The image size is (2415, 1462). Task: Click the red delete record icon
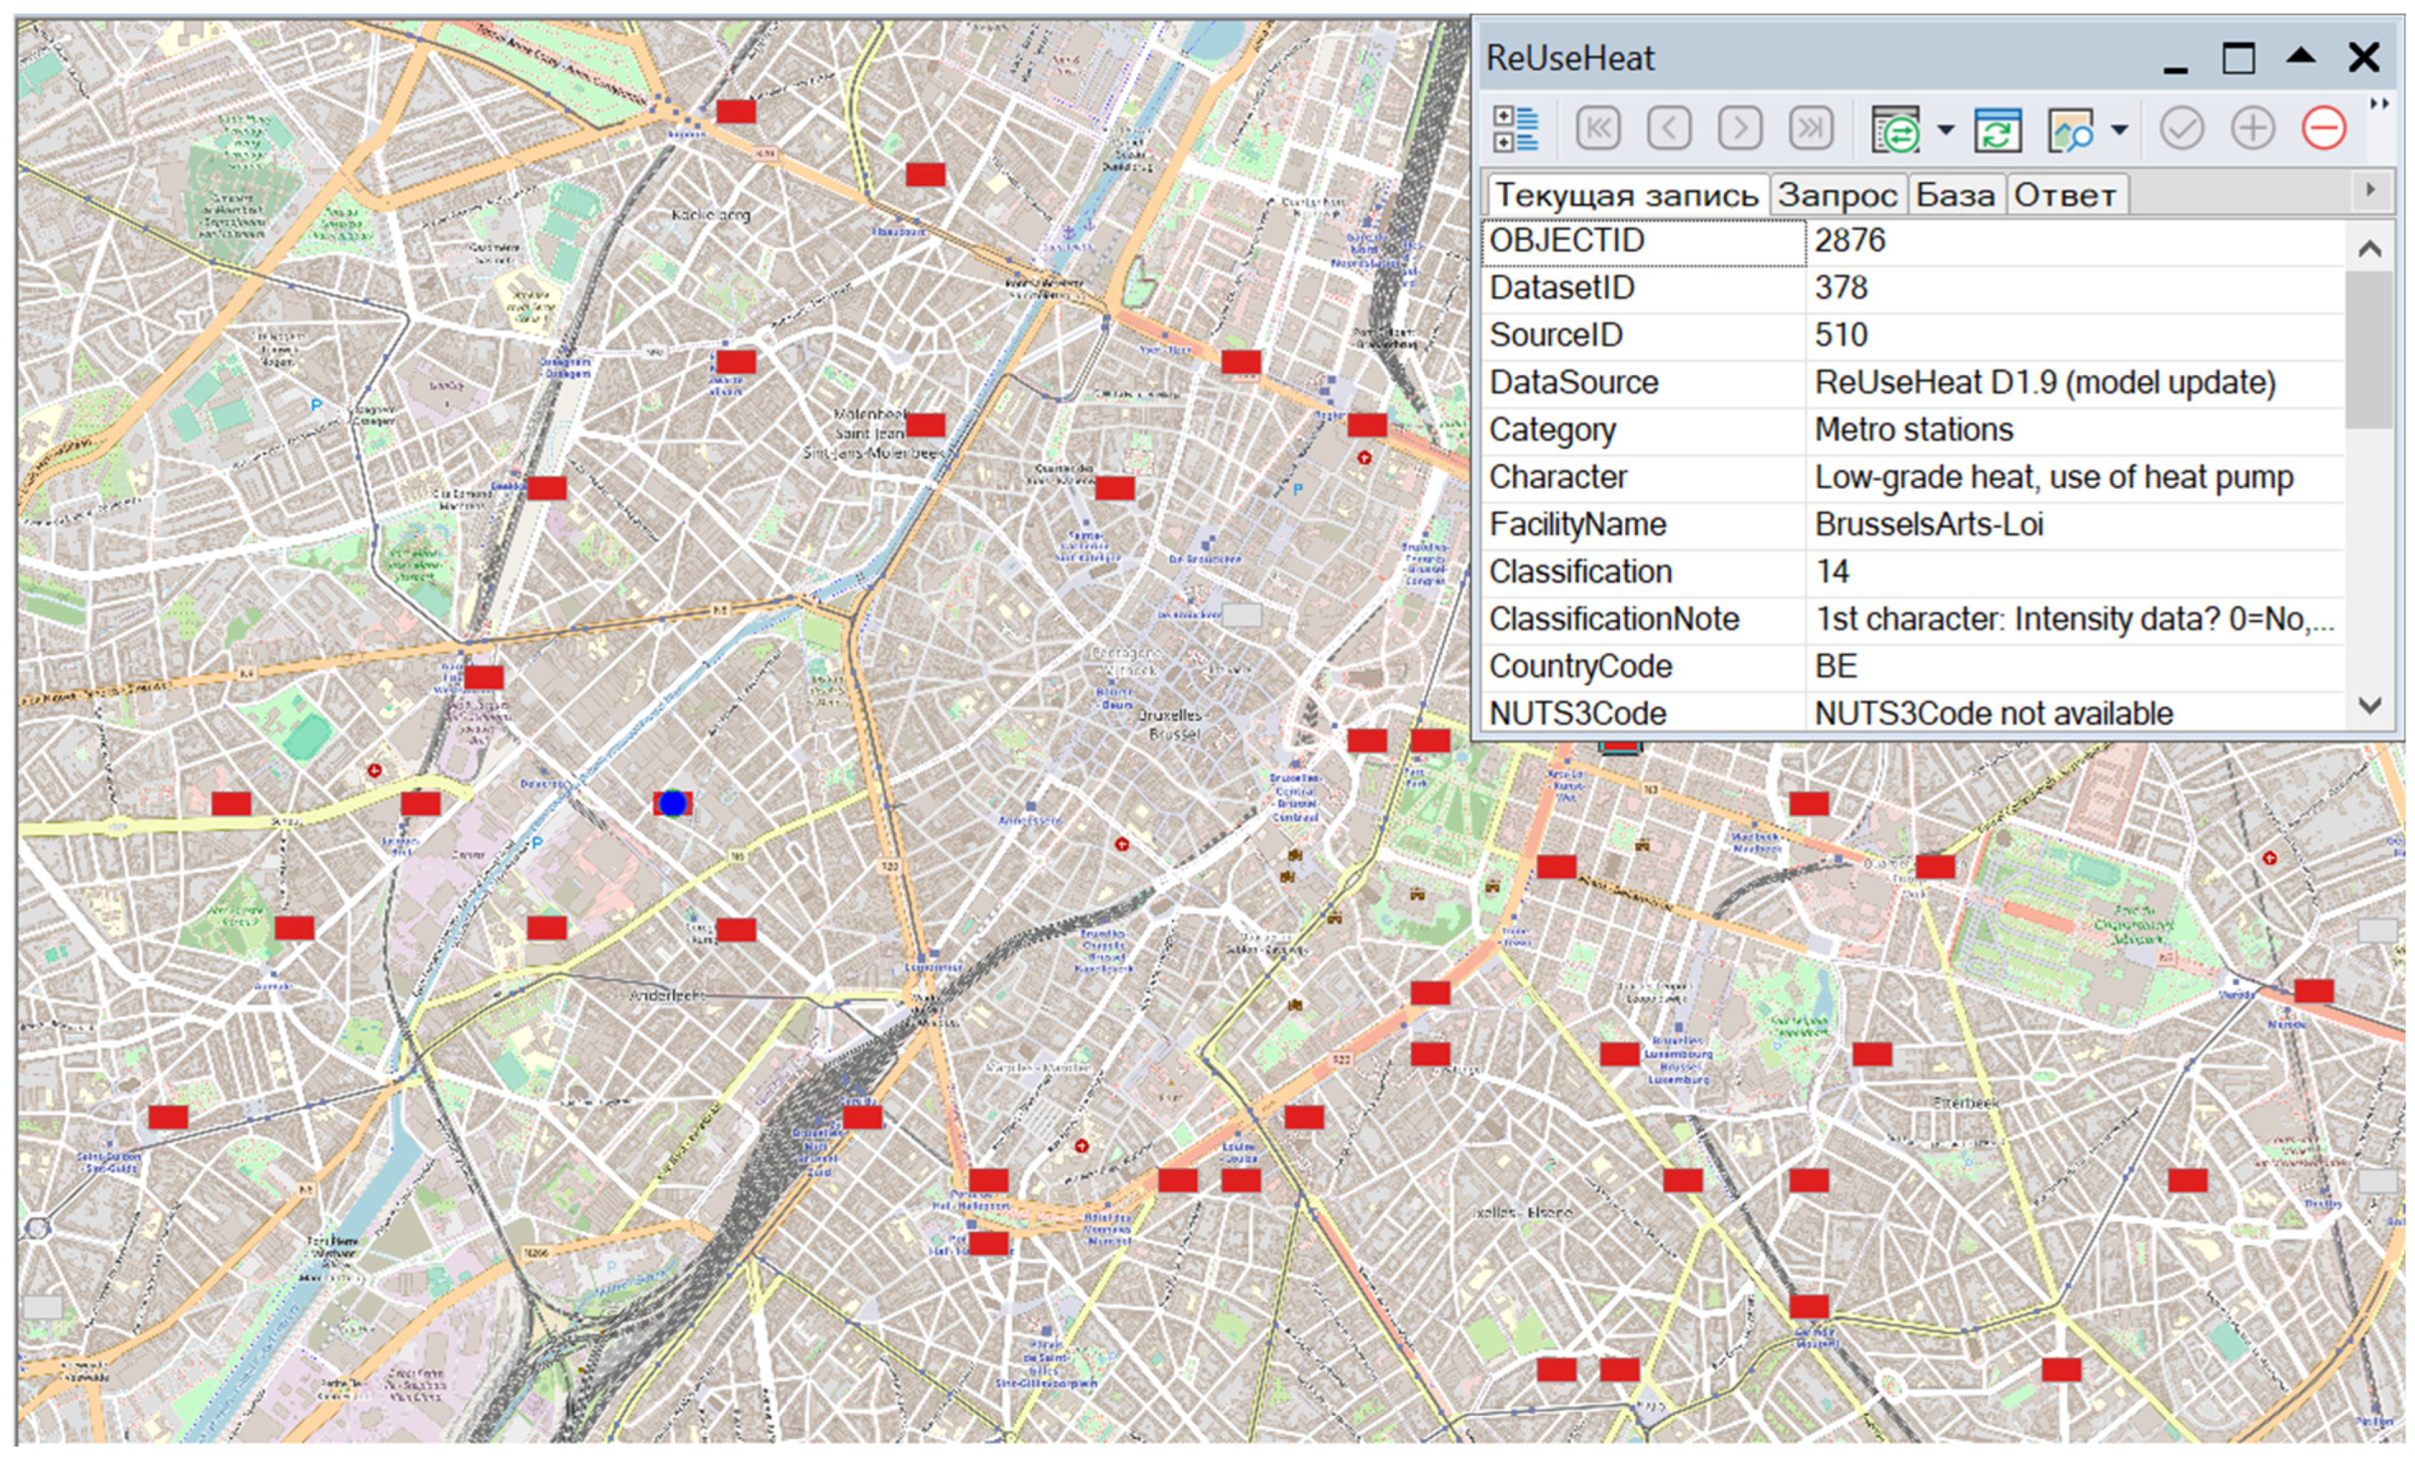tap(2324, 129)
